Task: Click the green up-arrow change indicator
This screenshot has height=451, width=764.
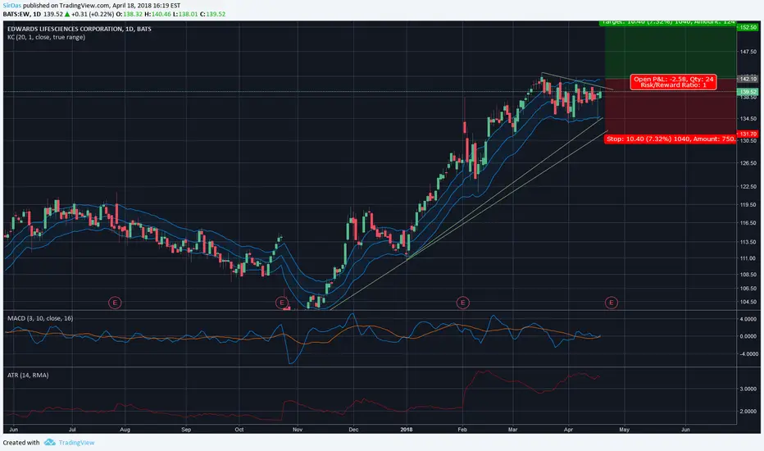Action: click(67, 14)
